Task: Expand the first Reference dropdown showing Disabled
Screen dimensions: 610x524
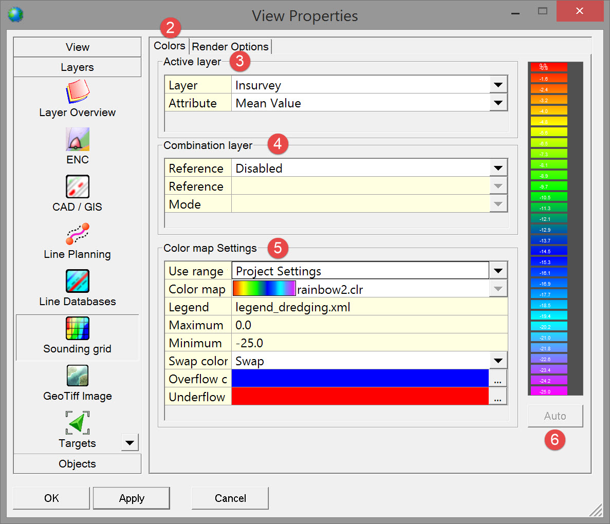Action: (x=497, y=169)
